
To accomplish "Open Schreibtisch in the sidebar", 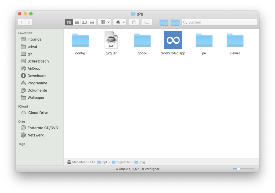I will point(40,61).
